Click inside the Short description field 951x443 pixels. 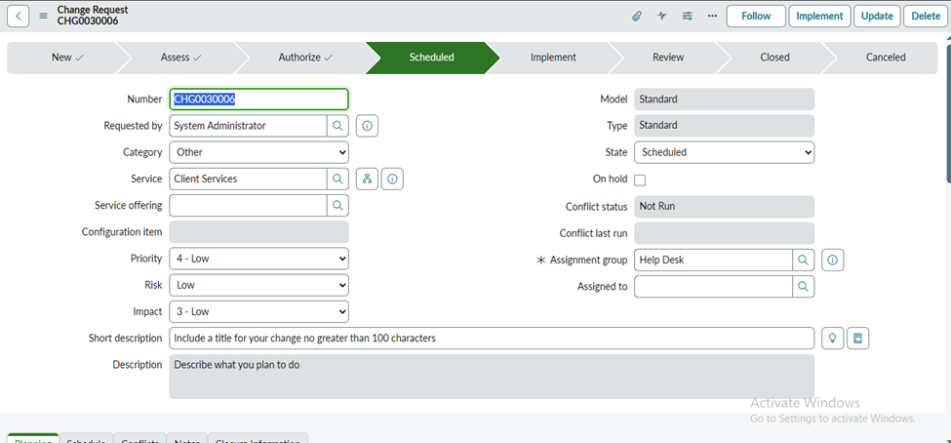[x=492, y=338]
